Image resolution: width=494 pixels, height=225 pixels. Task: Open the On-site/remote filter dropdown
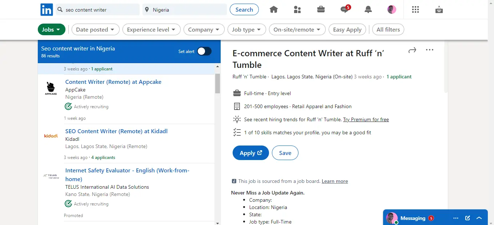click(x=297, y=30)
